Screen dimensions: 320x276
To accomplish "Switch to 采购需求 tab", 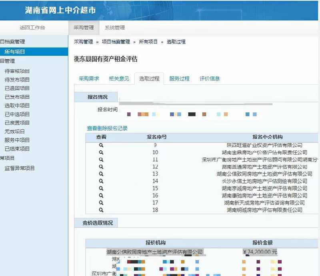I will coord(89,79).
